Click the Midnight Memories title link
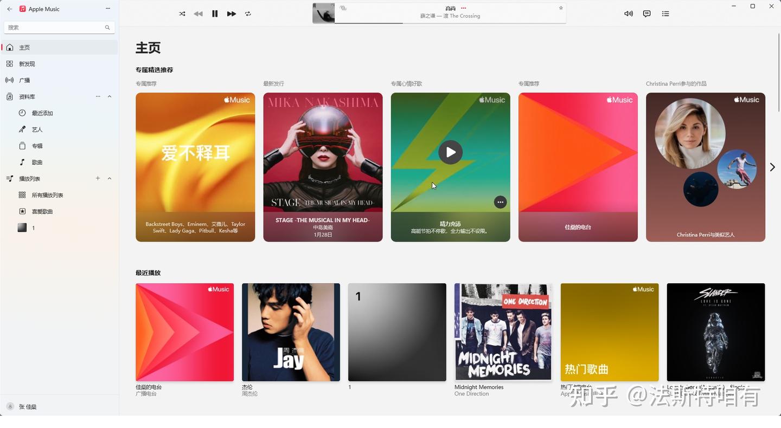Screen dimensions: 781x428 pos(479,387)
